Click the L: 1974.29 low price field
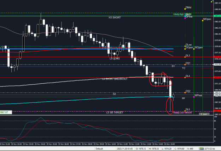 pyautogui.click(x=167, y=149)
